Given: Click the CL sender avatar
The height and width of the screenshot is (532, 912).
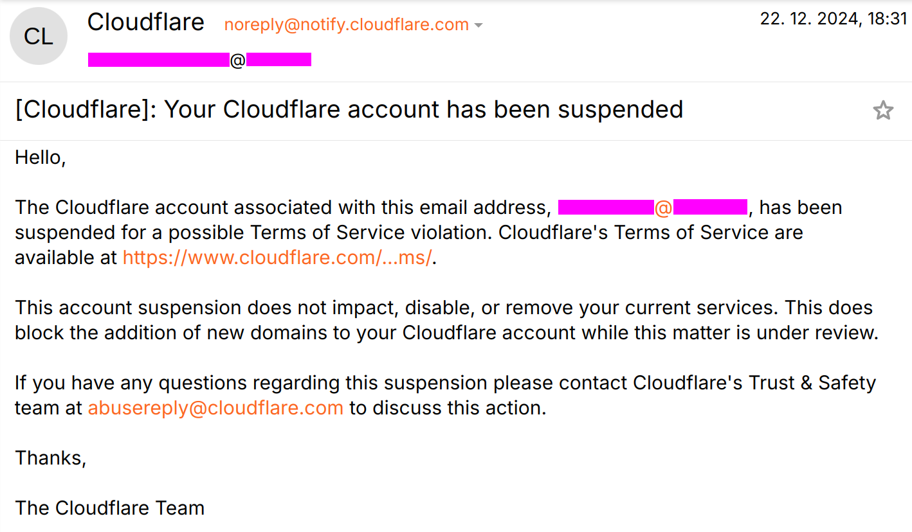Looking at the screenshot, I should (x=38, y=37).
